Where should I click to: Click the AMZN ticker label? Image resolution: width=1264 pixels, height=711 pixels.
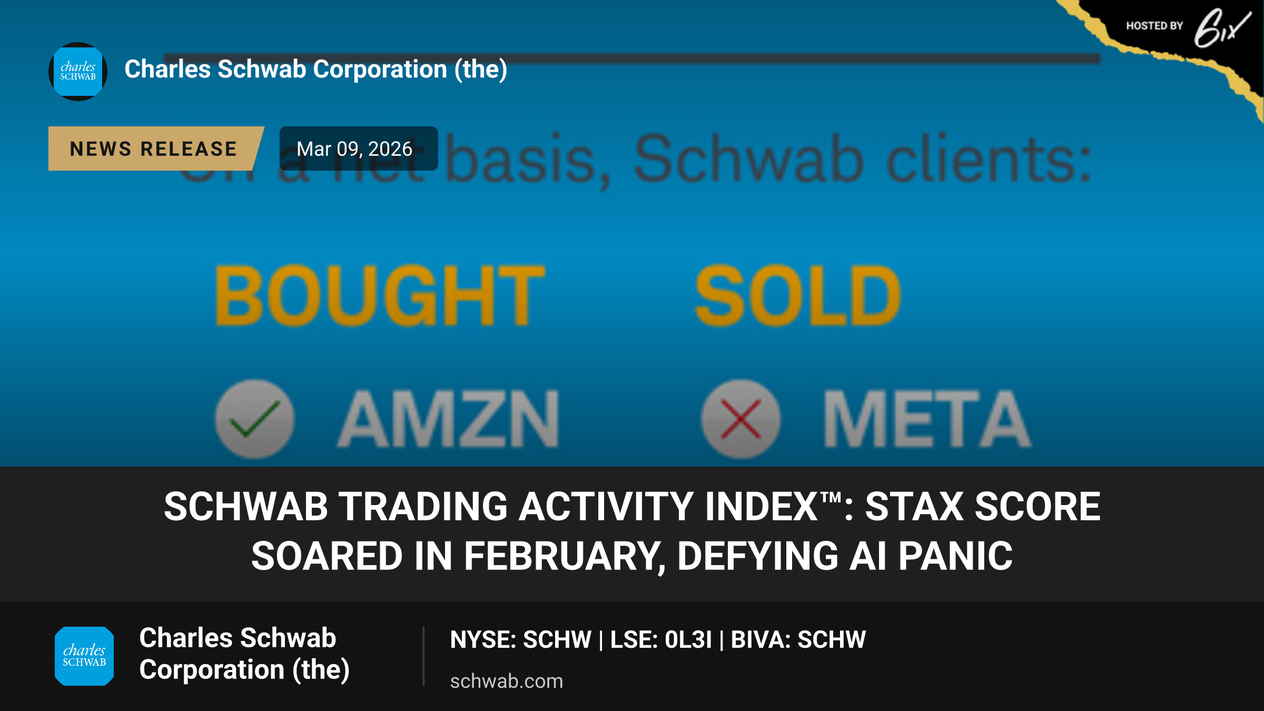click(448, 419)
